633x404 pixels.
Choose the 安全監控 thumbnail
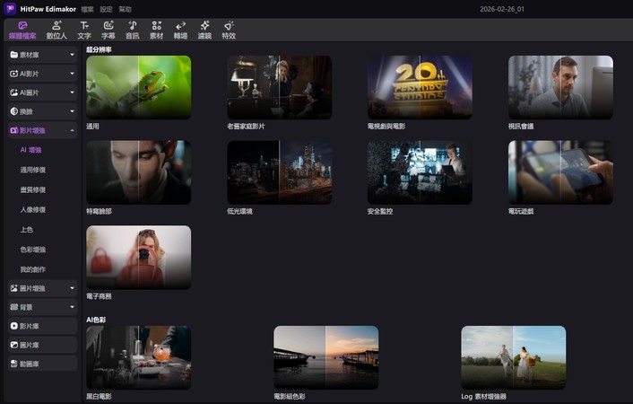click(x=420, y=172)
